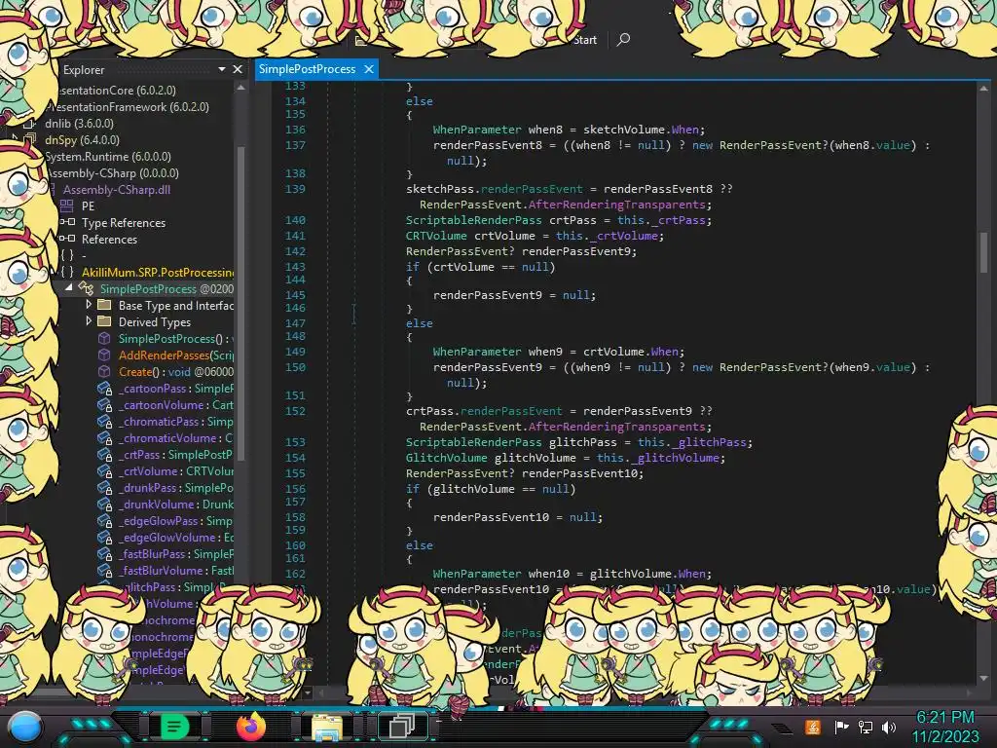The image size is (997, 748).
Task: Click line number 140 in the gutter
Action: coord(295,220)
